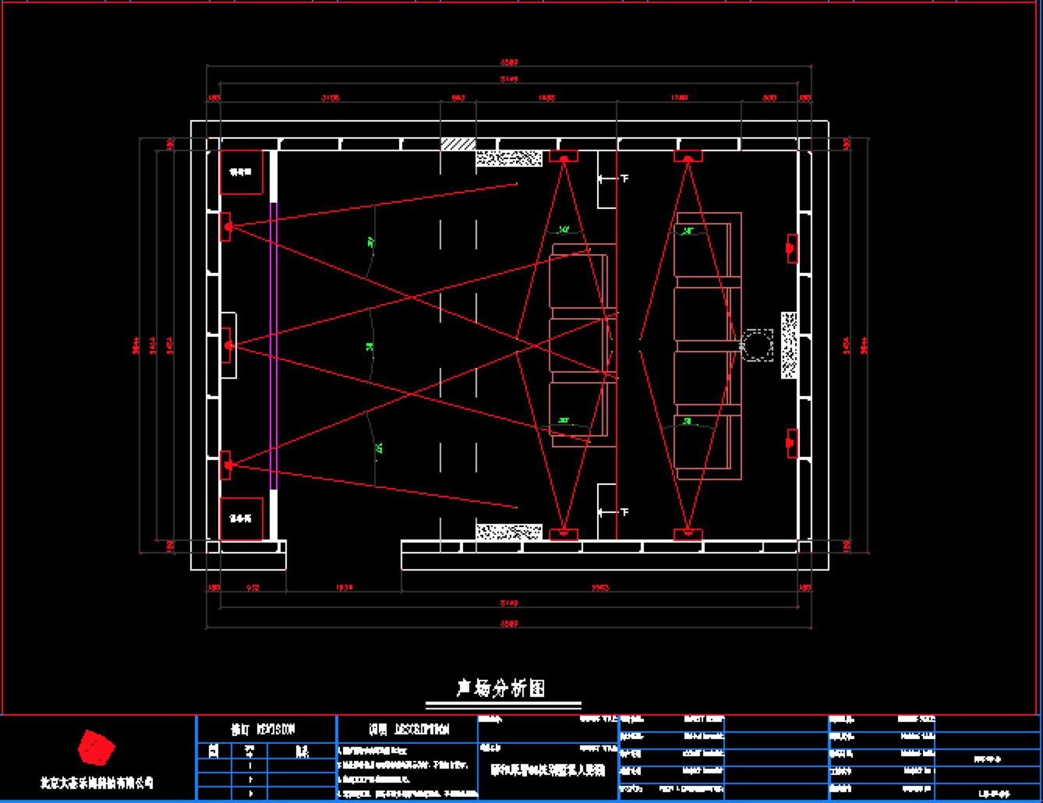Select the upper front speaker on left wall

pyautogui.click(x=227, y=226)
